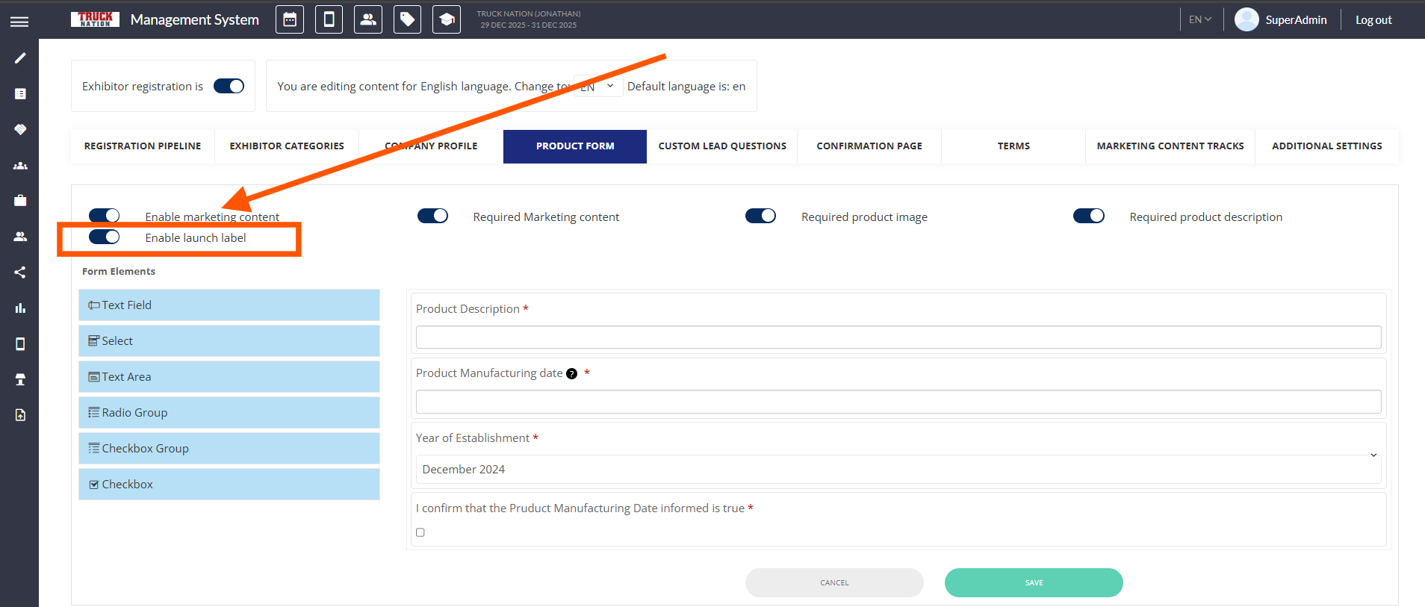Click the price tag icon in header

coord(407,20)
